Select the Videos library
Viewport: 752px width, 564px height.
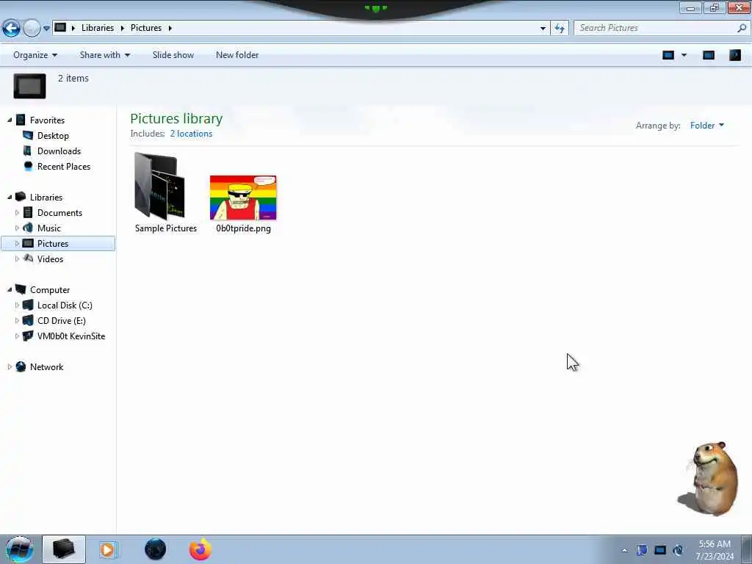50,259
